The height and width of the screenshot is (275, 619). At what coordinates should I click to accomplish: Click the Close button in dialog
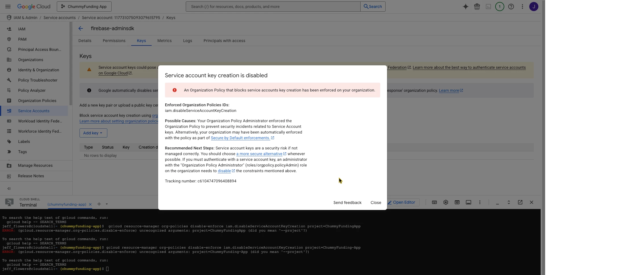coord(376,203)
